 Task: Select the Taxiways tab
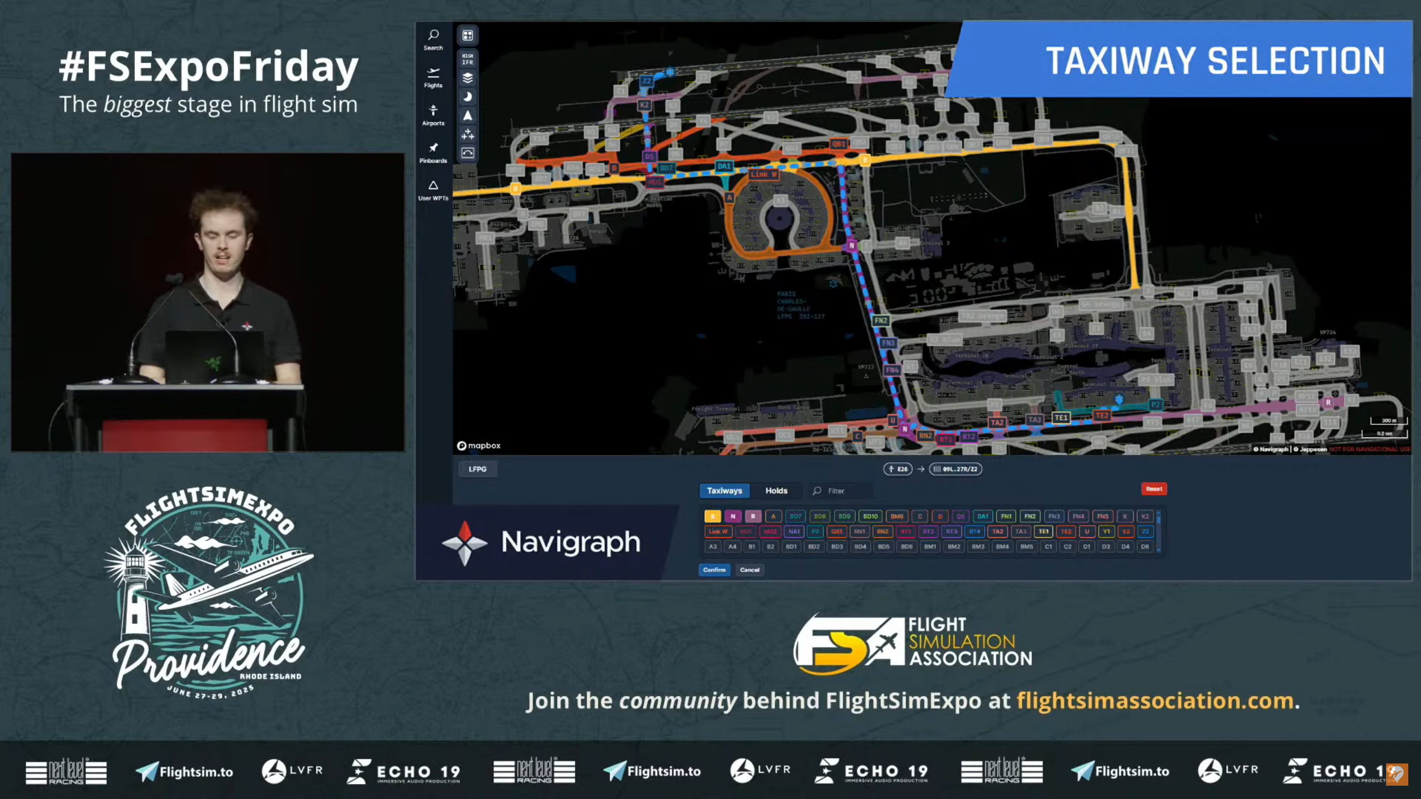point(724,490)
